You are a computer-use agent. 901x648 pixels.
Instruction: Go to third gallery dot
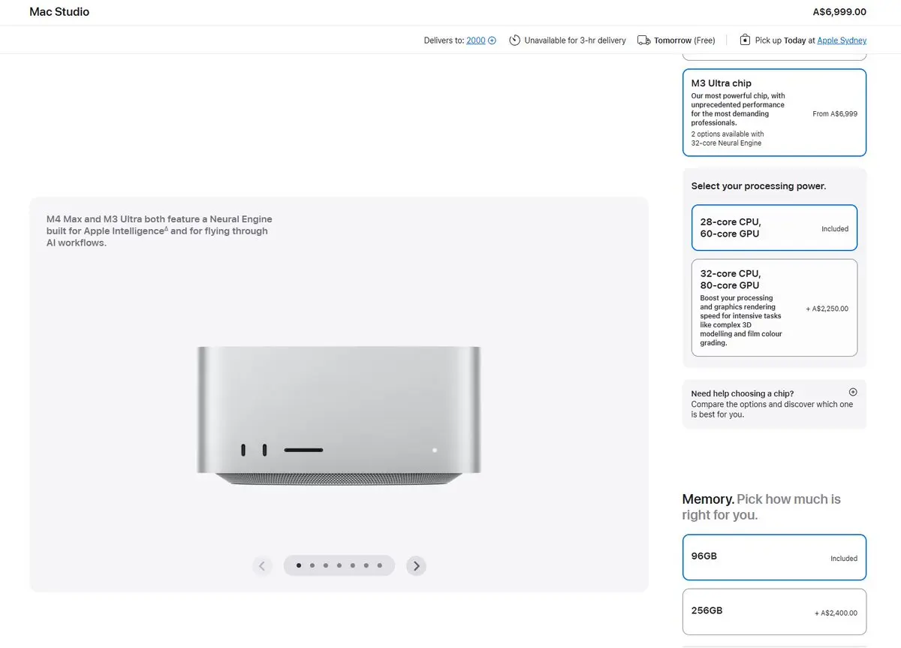(x=326, y=565)
